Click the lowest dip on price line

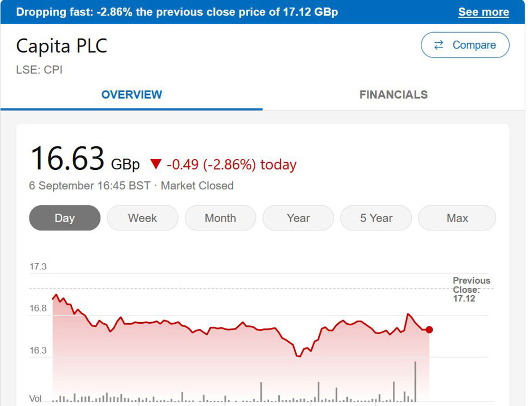click(299, 356)
